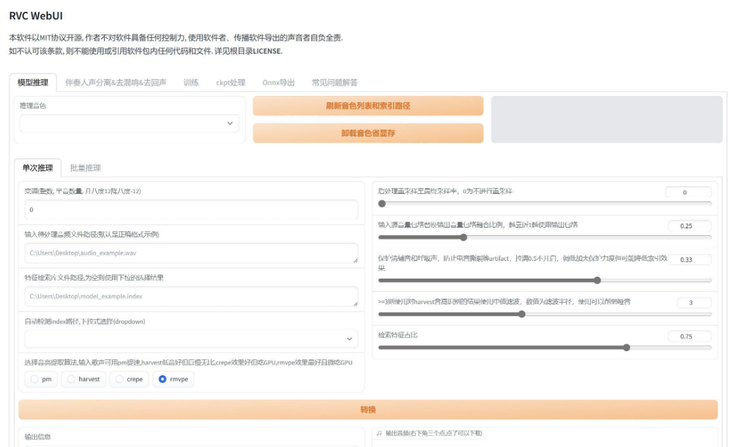The width and height of the screenshot is (729, 447).
Task: Click the resample rate slider handle
Action: point(381,203)
